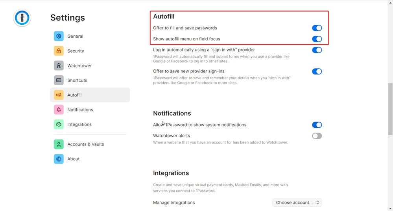This screenshot has width=393, height=211.
Task: Disable Offer to fill and save passwords
Action: pos(317,28)
